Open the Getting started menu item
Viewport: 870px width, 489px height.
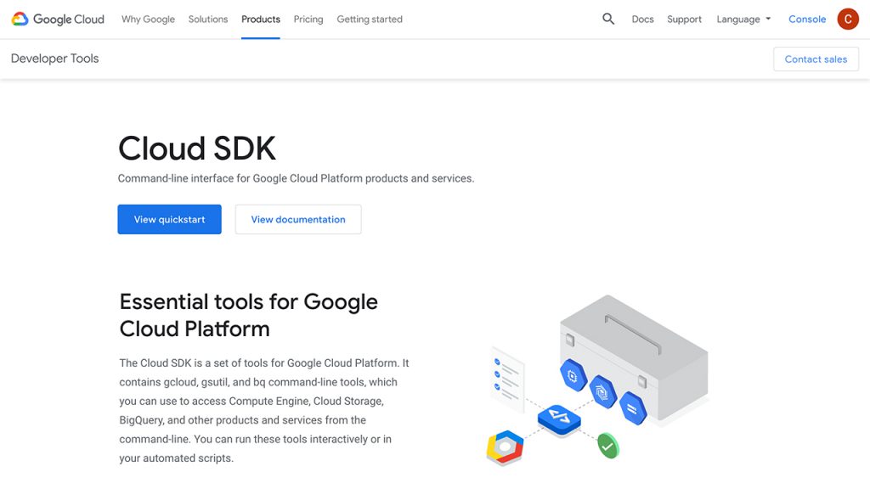[370, 19]
